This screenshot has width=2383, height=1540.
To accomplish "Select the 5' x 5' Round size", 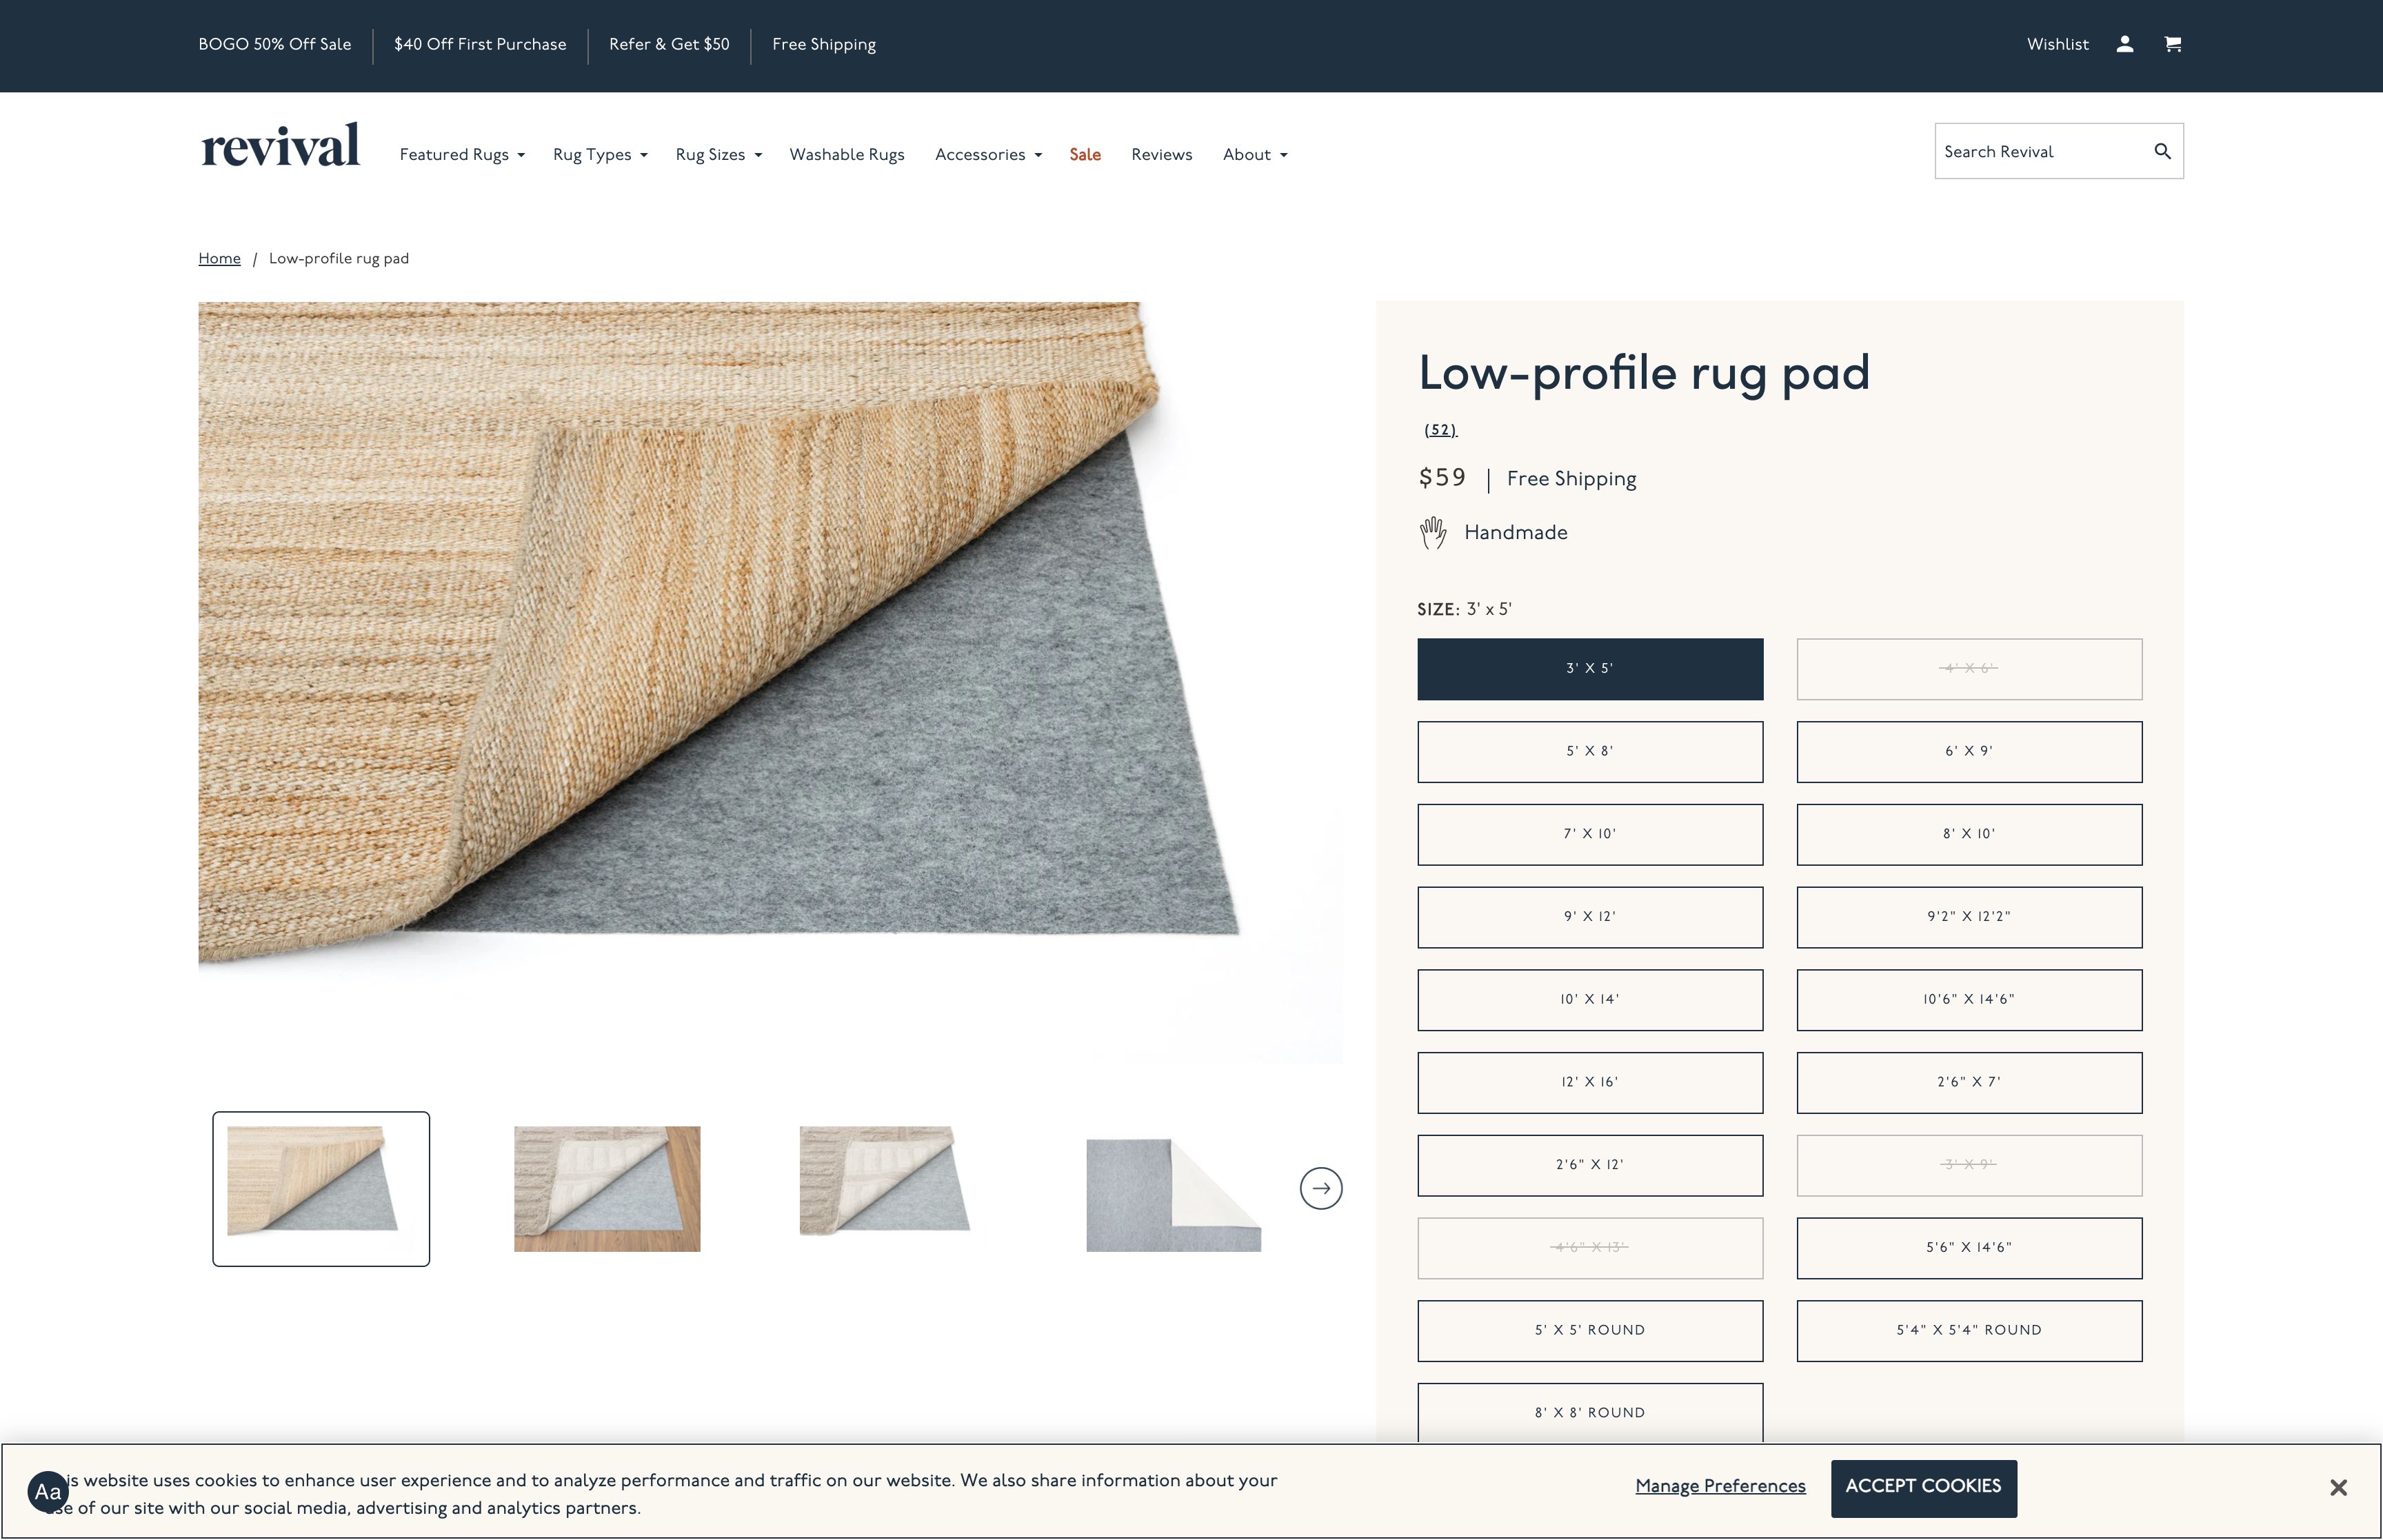I will point(1589,1330).
